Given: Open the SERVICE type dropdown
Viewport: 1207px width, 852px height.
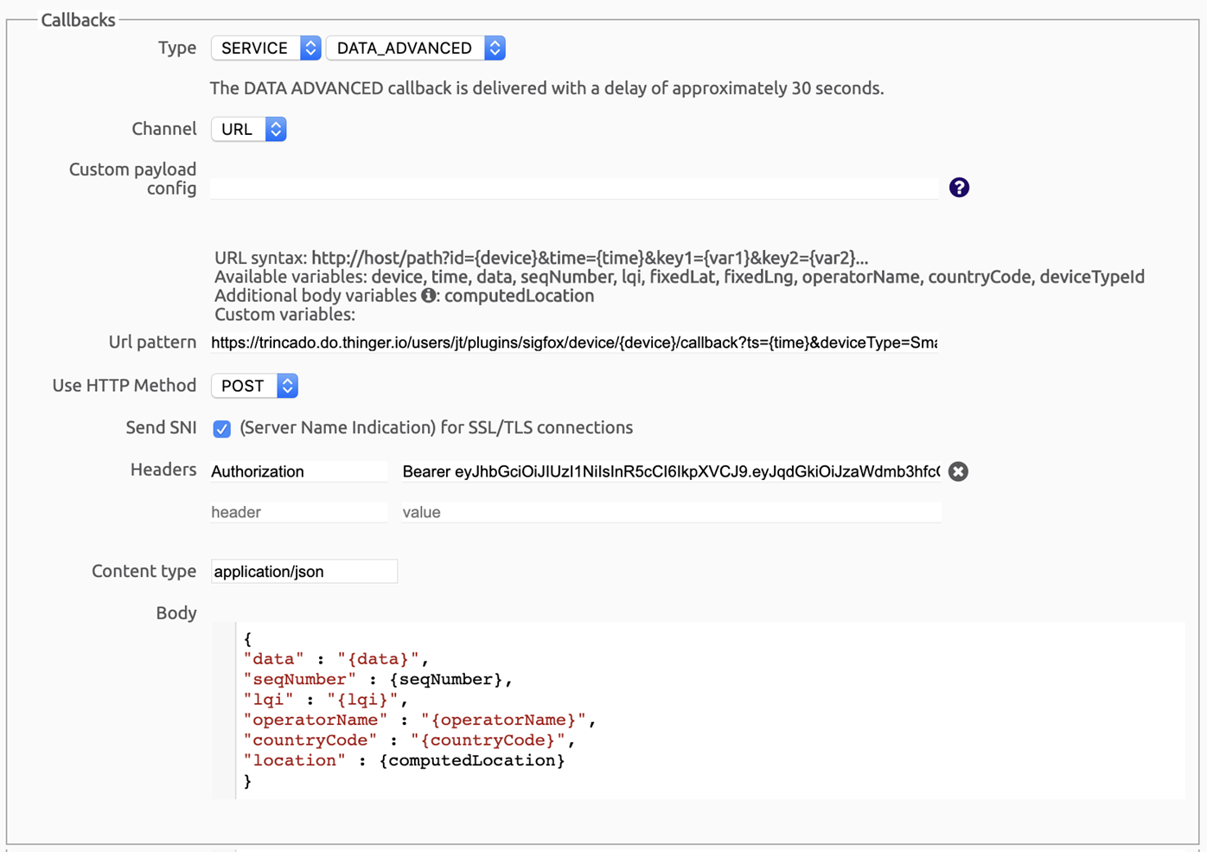Looking at the screenshot, I should coord(265,48).
